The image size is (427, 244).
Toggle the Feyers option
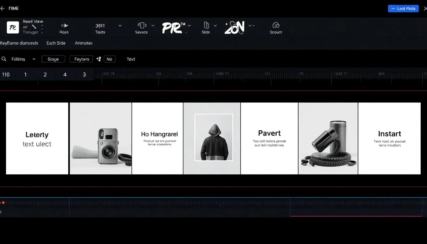point(81,59)
